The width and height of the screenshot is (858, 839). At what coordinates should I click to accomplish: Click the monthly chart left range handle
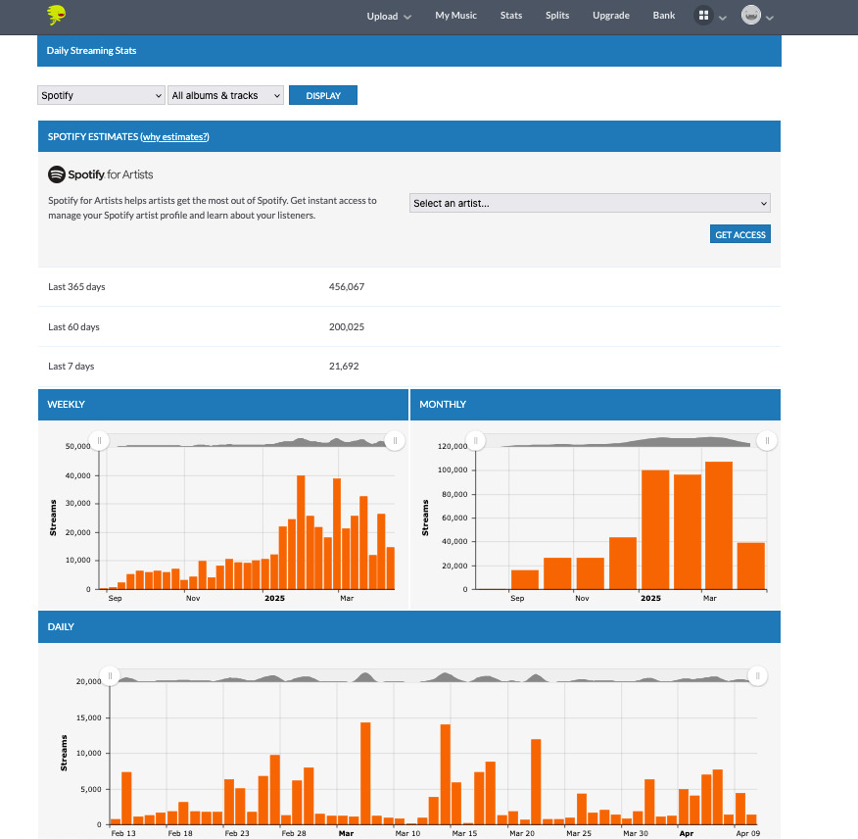coord(474,441)
